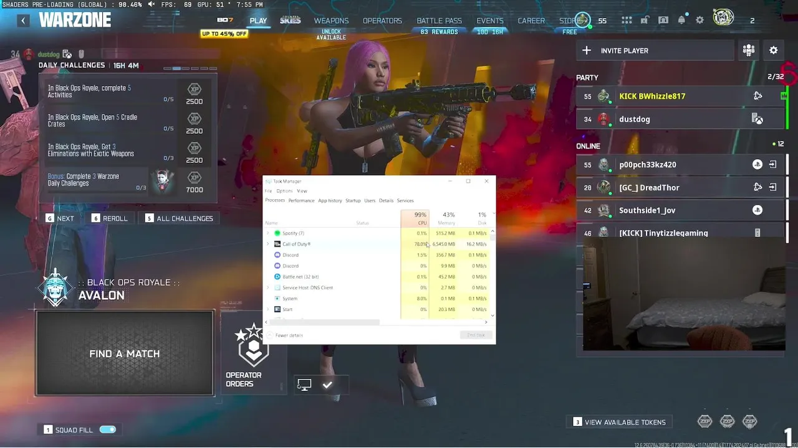Join p00pch33kz420 via join arrow icon

point(773,165)
